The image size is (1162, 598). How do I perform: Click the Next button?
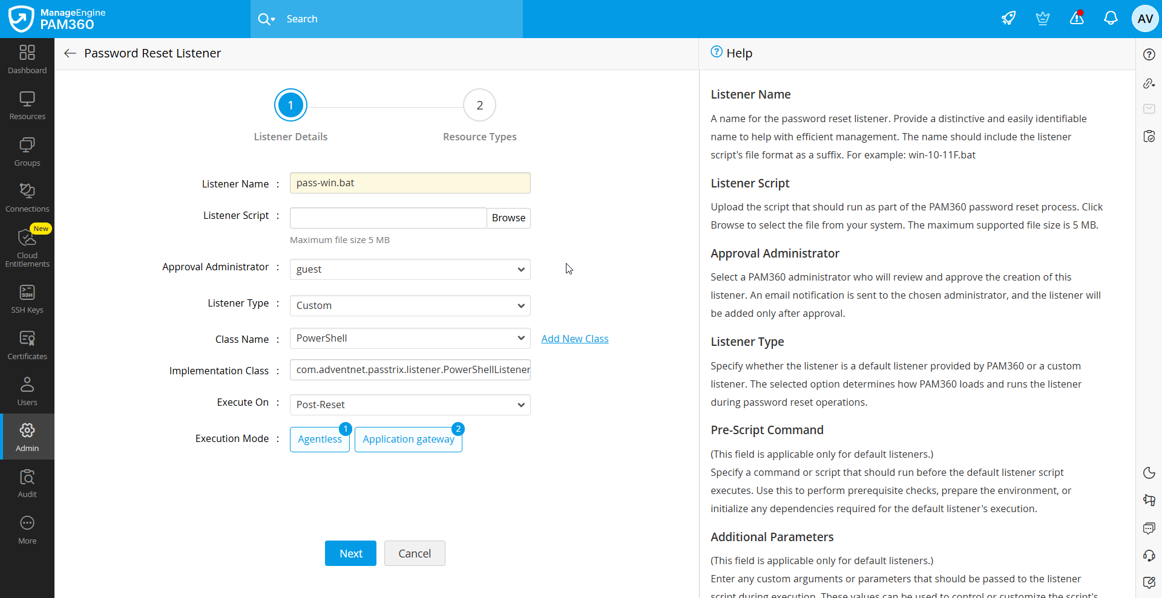pos(350,553)
